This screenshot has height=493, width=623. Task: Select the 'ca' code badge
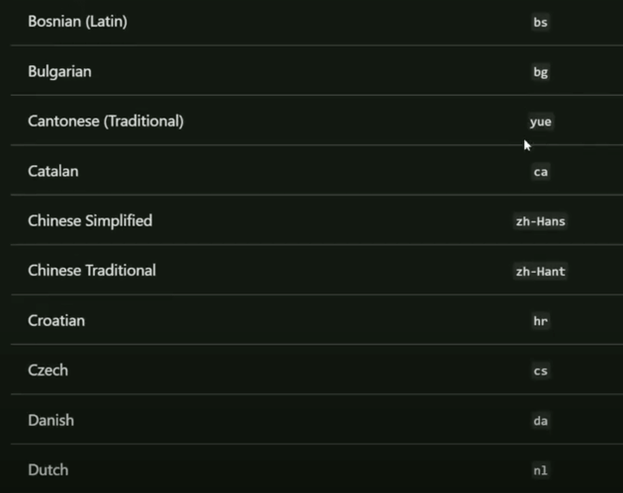[540, 172]
